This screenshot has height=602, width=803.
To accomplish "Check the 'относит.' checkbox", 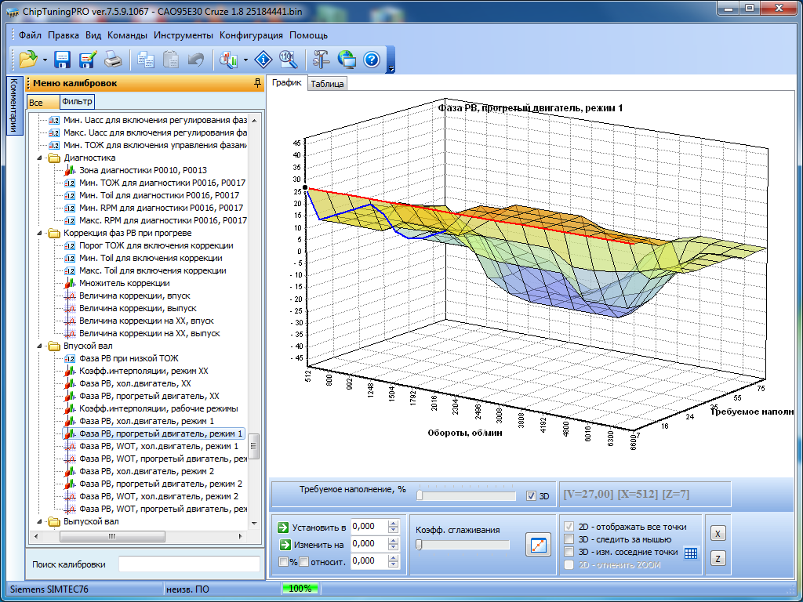I will pos(303,561).
